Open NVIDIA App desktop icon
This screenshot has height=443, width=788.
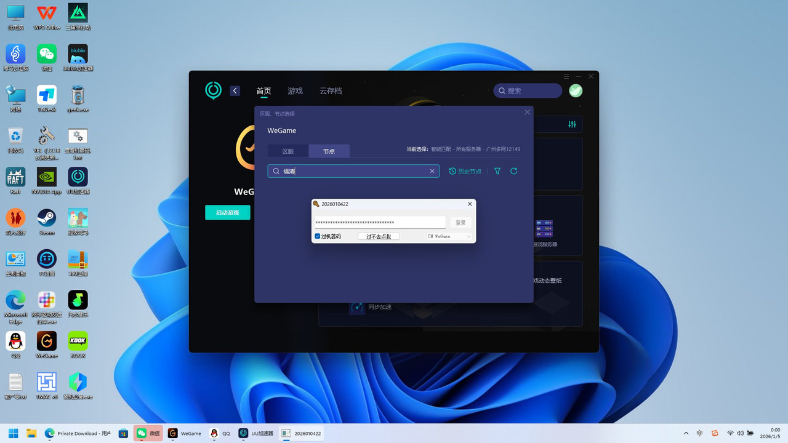(x=47, y=181)
